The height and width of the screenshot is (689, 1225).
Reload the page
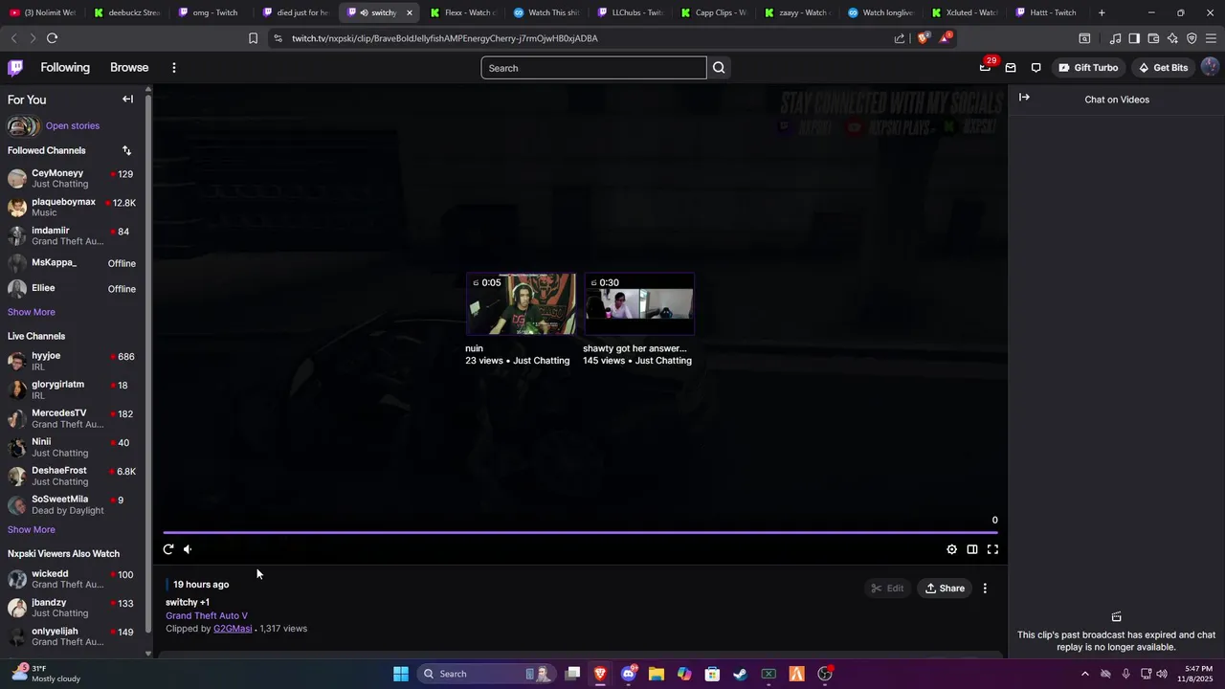52,38
